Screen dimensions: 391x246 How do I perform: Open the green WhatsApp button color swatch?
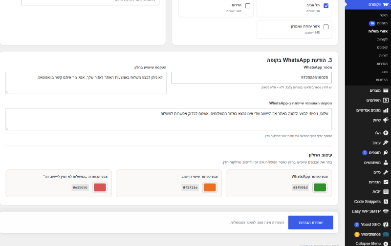pos(320,187)
